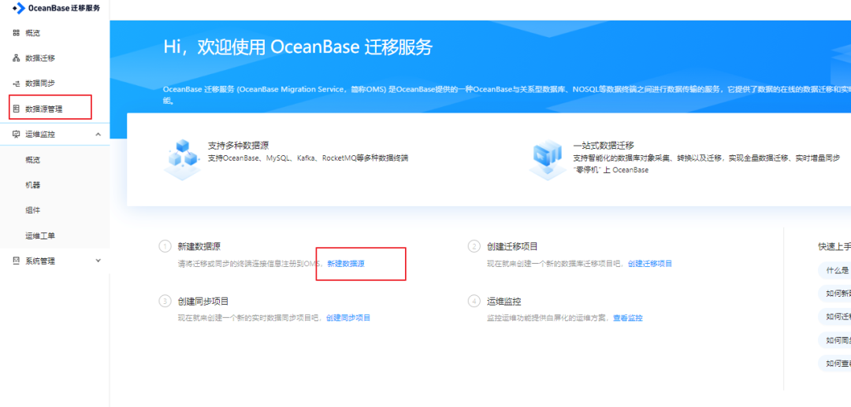Click the 如何新 quick-start pill
The image size is (851, 407).
point(834,293)
